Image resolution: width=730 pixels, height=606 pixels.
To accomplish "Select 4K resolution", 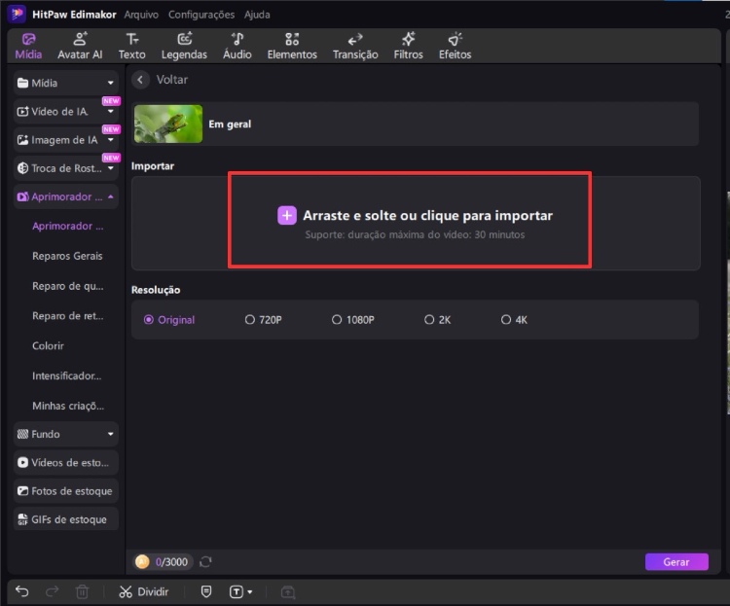I will (514, 320).
